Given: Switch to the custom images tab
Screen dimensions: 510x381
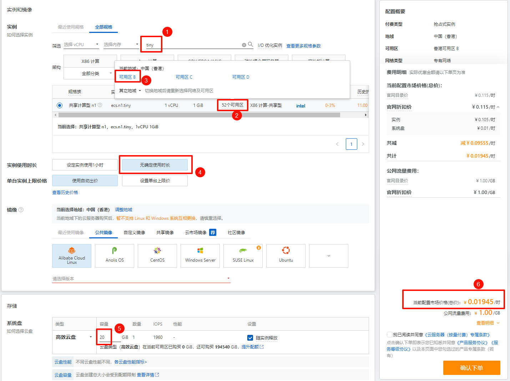Looking at the screenshot, I should pos(134,233).
